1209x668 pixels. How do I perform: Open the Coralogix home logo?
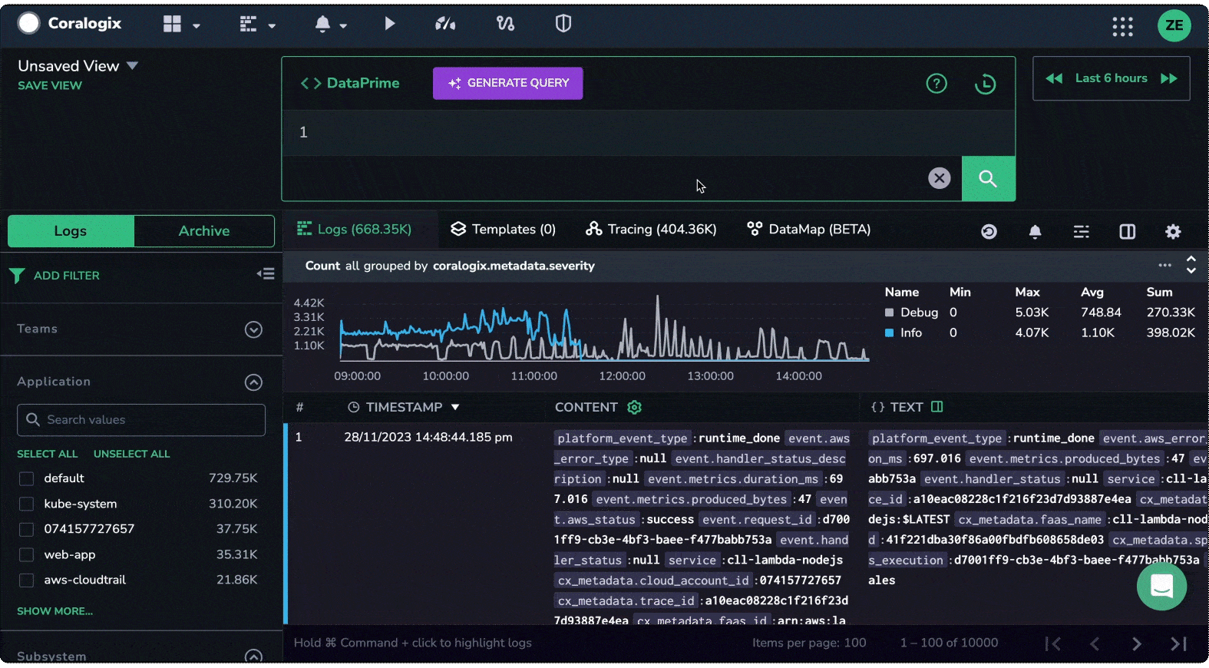click(70, 23)
